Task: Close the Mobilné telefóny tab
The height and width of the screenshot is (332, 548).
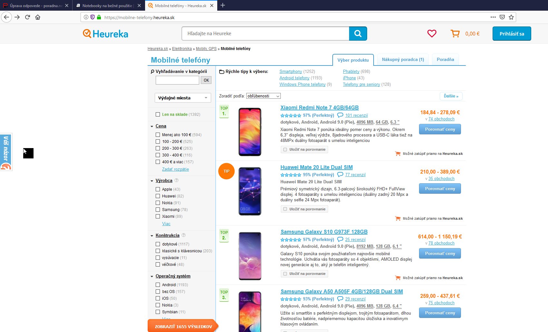Action: (212, 5)
